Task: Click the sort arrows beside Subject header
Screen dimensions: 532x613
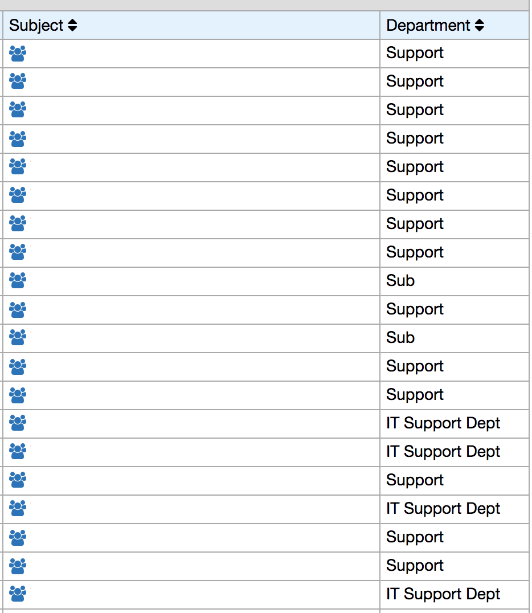Action: coord(72,26)
